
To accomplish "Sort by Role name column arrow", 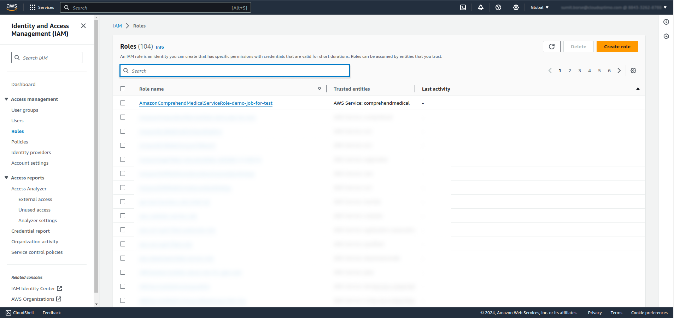I will 320,89.
